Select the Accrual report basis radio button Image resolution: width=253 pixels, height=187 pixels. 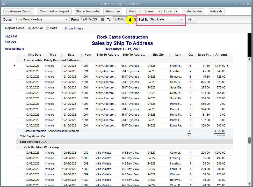(x=30, y=28)
